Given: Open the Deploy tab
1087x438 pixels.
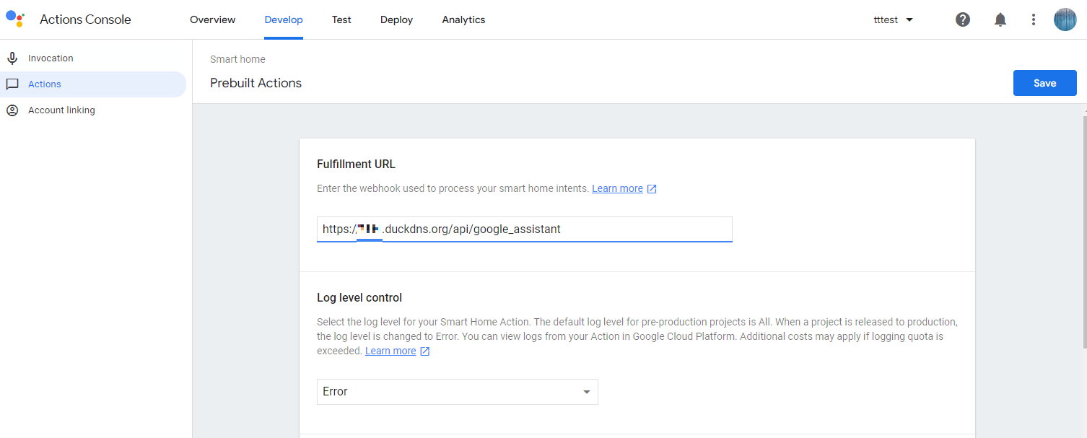Looking at the screenshot, I should [396, 19].
